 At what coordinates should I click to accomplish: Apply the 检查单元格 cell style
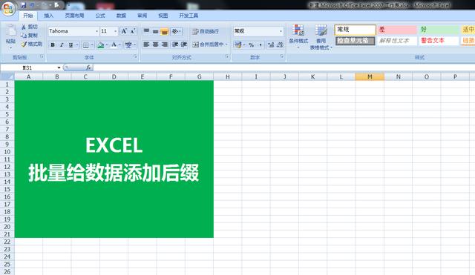(x=355, y=41)
